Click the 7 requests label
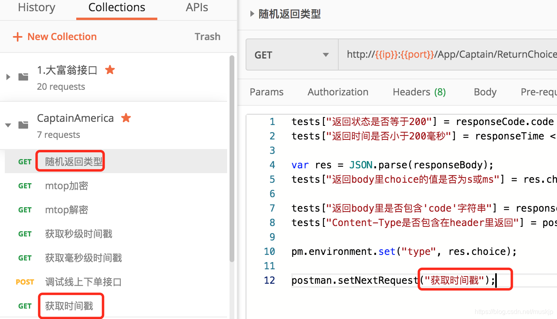The width and height of the screenshot is (557, 319). pyautogui.click(x=59, y=135)
